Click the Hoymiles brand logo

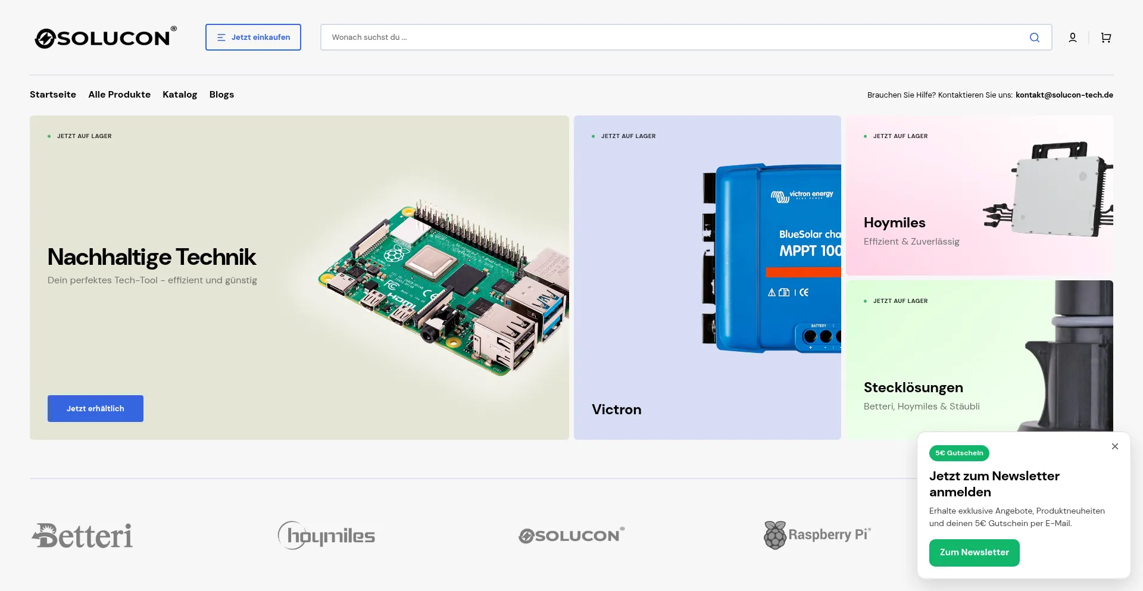tap(326, 536)
